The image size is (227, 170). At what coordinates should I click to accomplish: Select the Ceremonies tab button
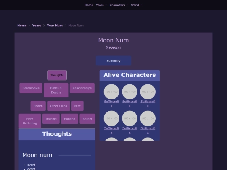[x=31, y=88]
